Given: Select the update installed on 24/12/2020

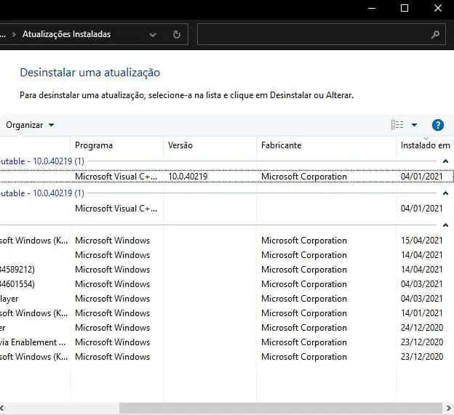Looking at the screenshot, I should [227, 328].
